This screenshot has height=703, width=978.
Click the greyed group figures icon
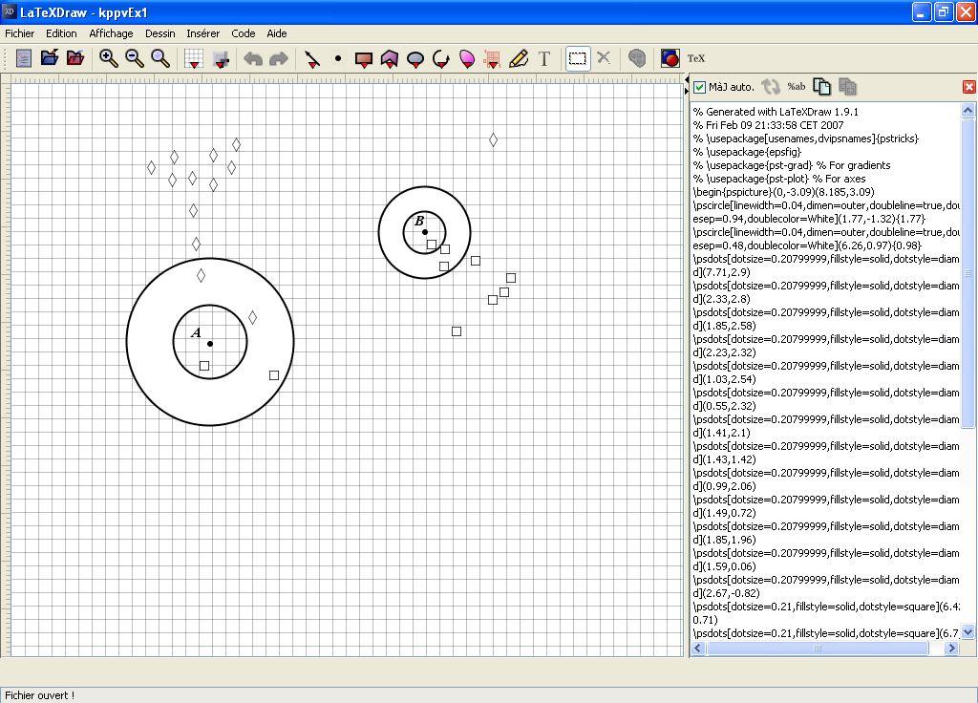[636, 58]
